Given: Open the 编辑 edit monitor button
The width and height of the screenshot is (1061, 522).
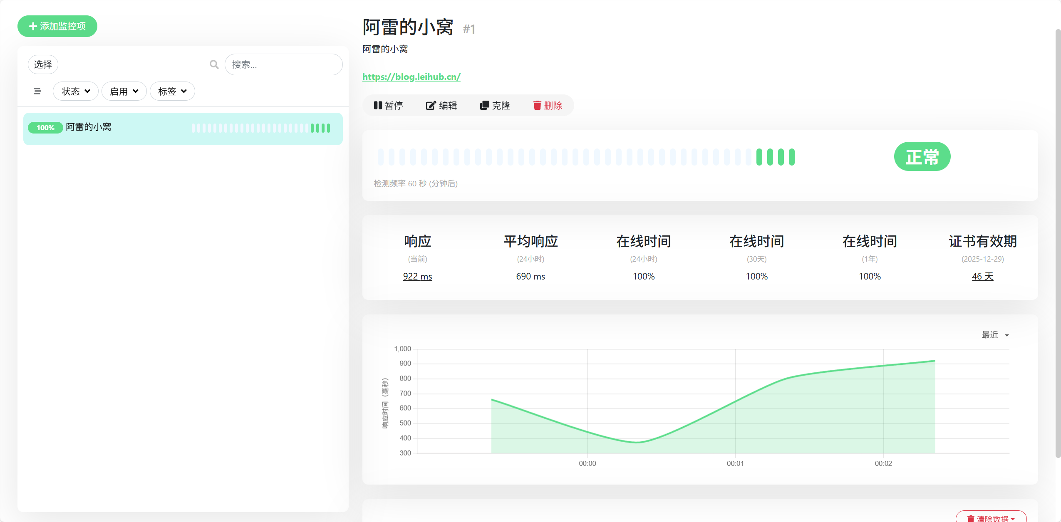Looking at the screenshot, I should tap(441, 106).
